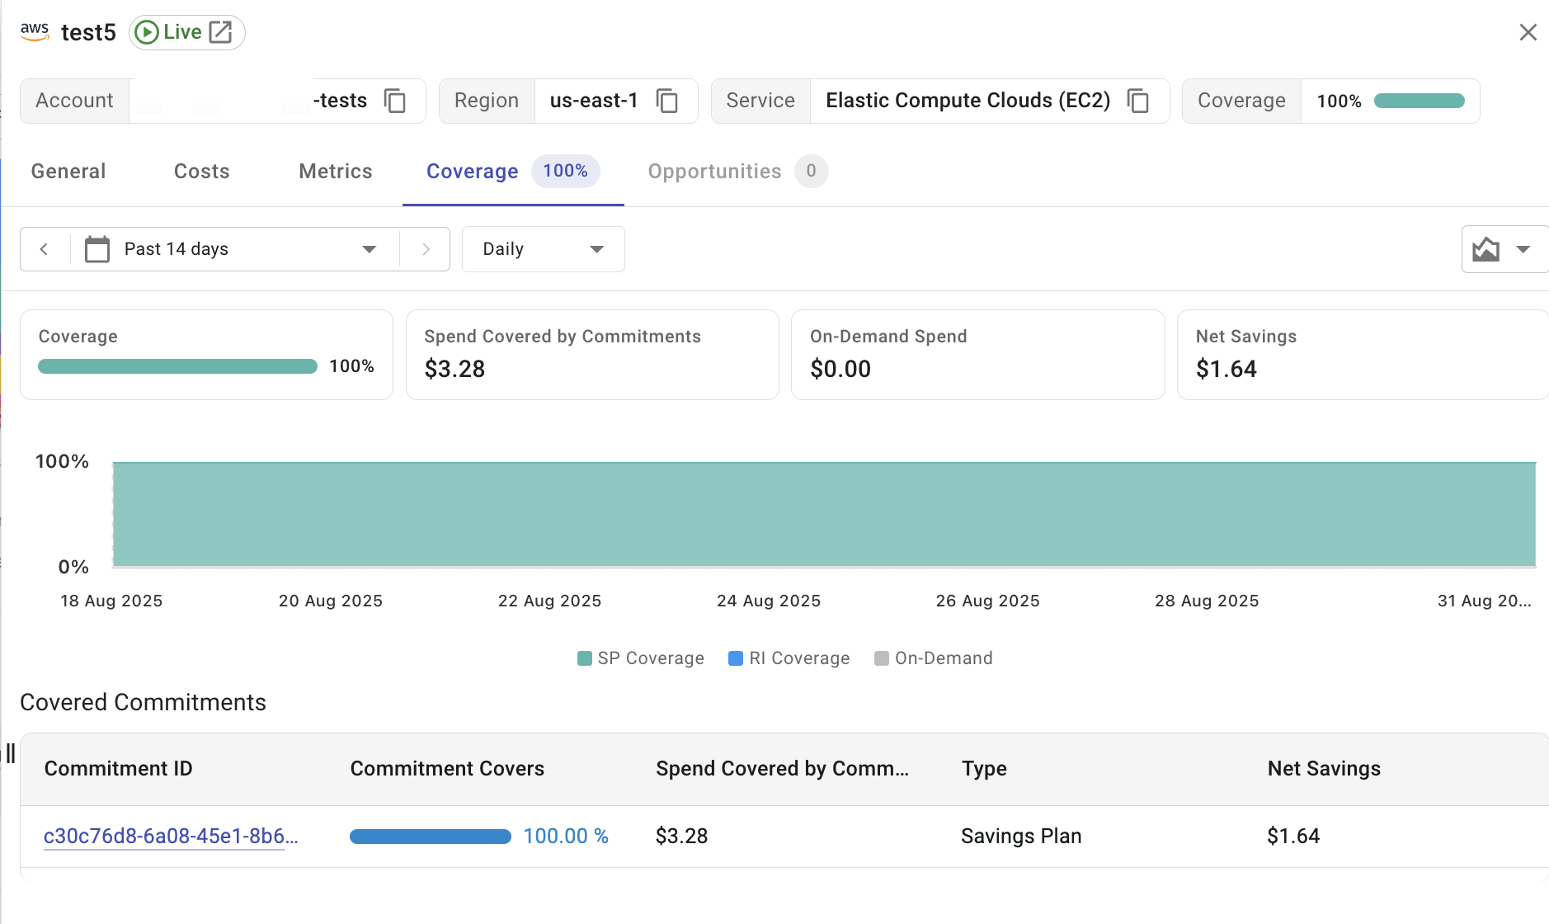Sort by Commitment ID column
Screen dimensions: 1549x924
coord(119,769)
